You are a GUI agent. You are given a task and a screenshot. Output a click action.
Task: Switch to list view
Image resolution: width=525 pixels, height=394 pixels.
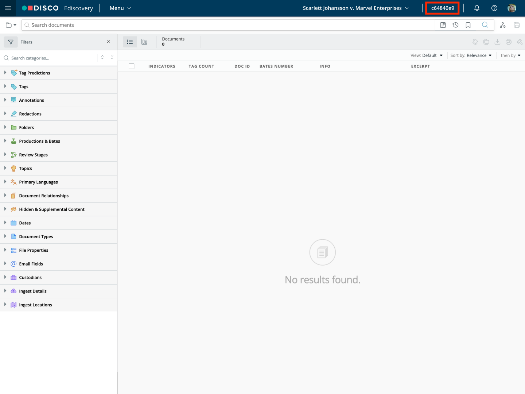coord(130,42)
